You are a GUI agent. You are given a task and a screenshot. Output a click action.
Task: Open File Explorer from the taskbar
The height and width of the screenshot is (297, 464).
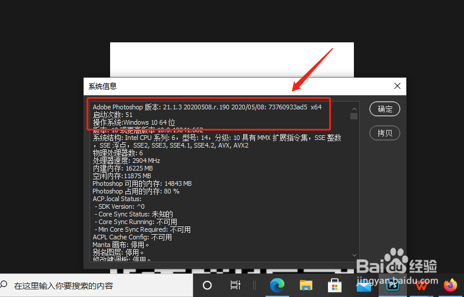[306, 285]
